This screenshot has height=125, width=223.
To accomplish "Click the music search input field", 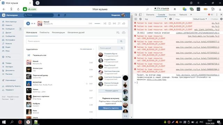I will click(72, 41).
